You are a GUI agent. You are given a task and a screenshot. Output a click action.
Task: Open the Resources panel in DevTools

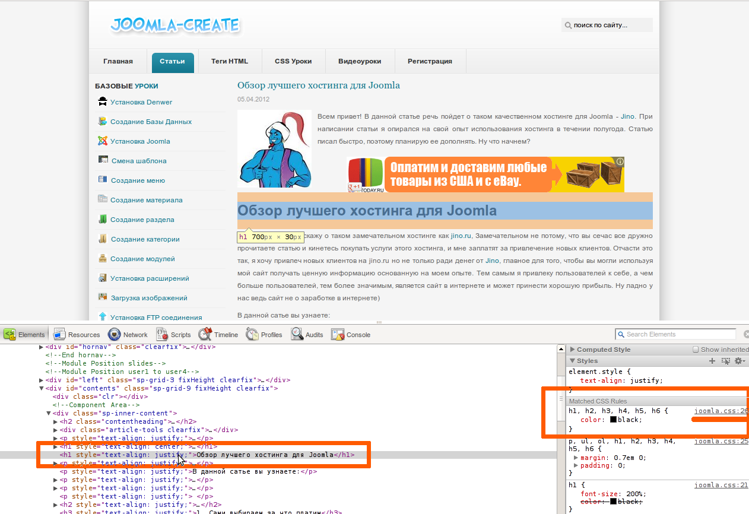[x=77, y=335]
